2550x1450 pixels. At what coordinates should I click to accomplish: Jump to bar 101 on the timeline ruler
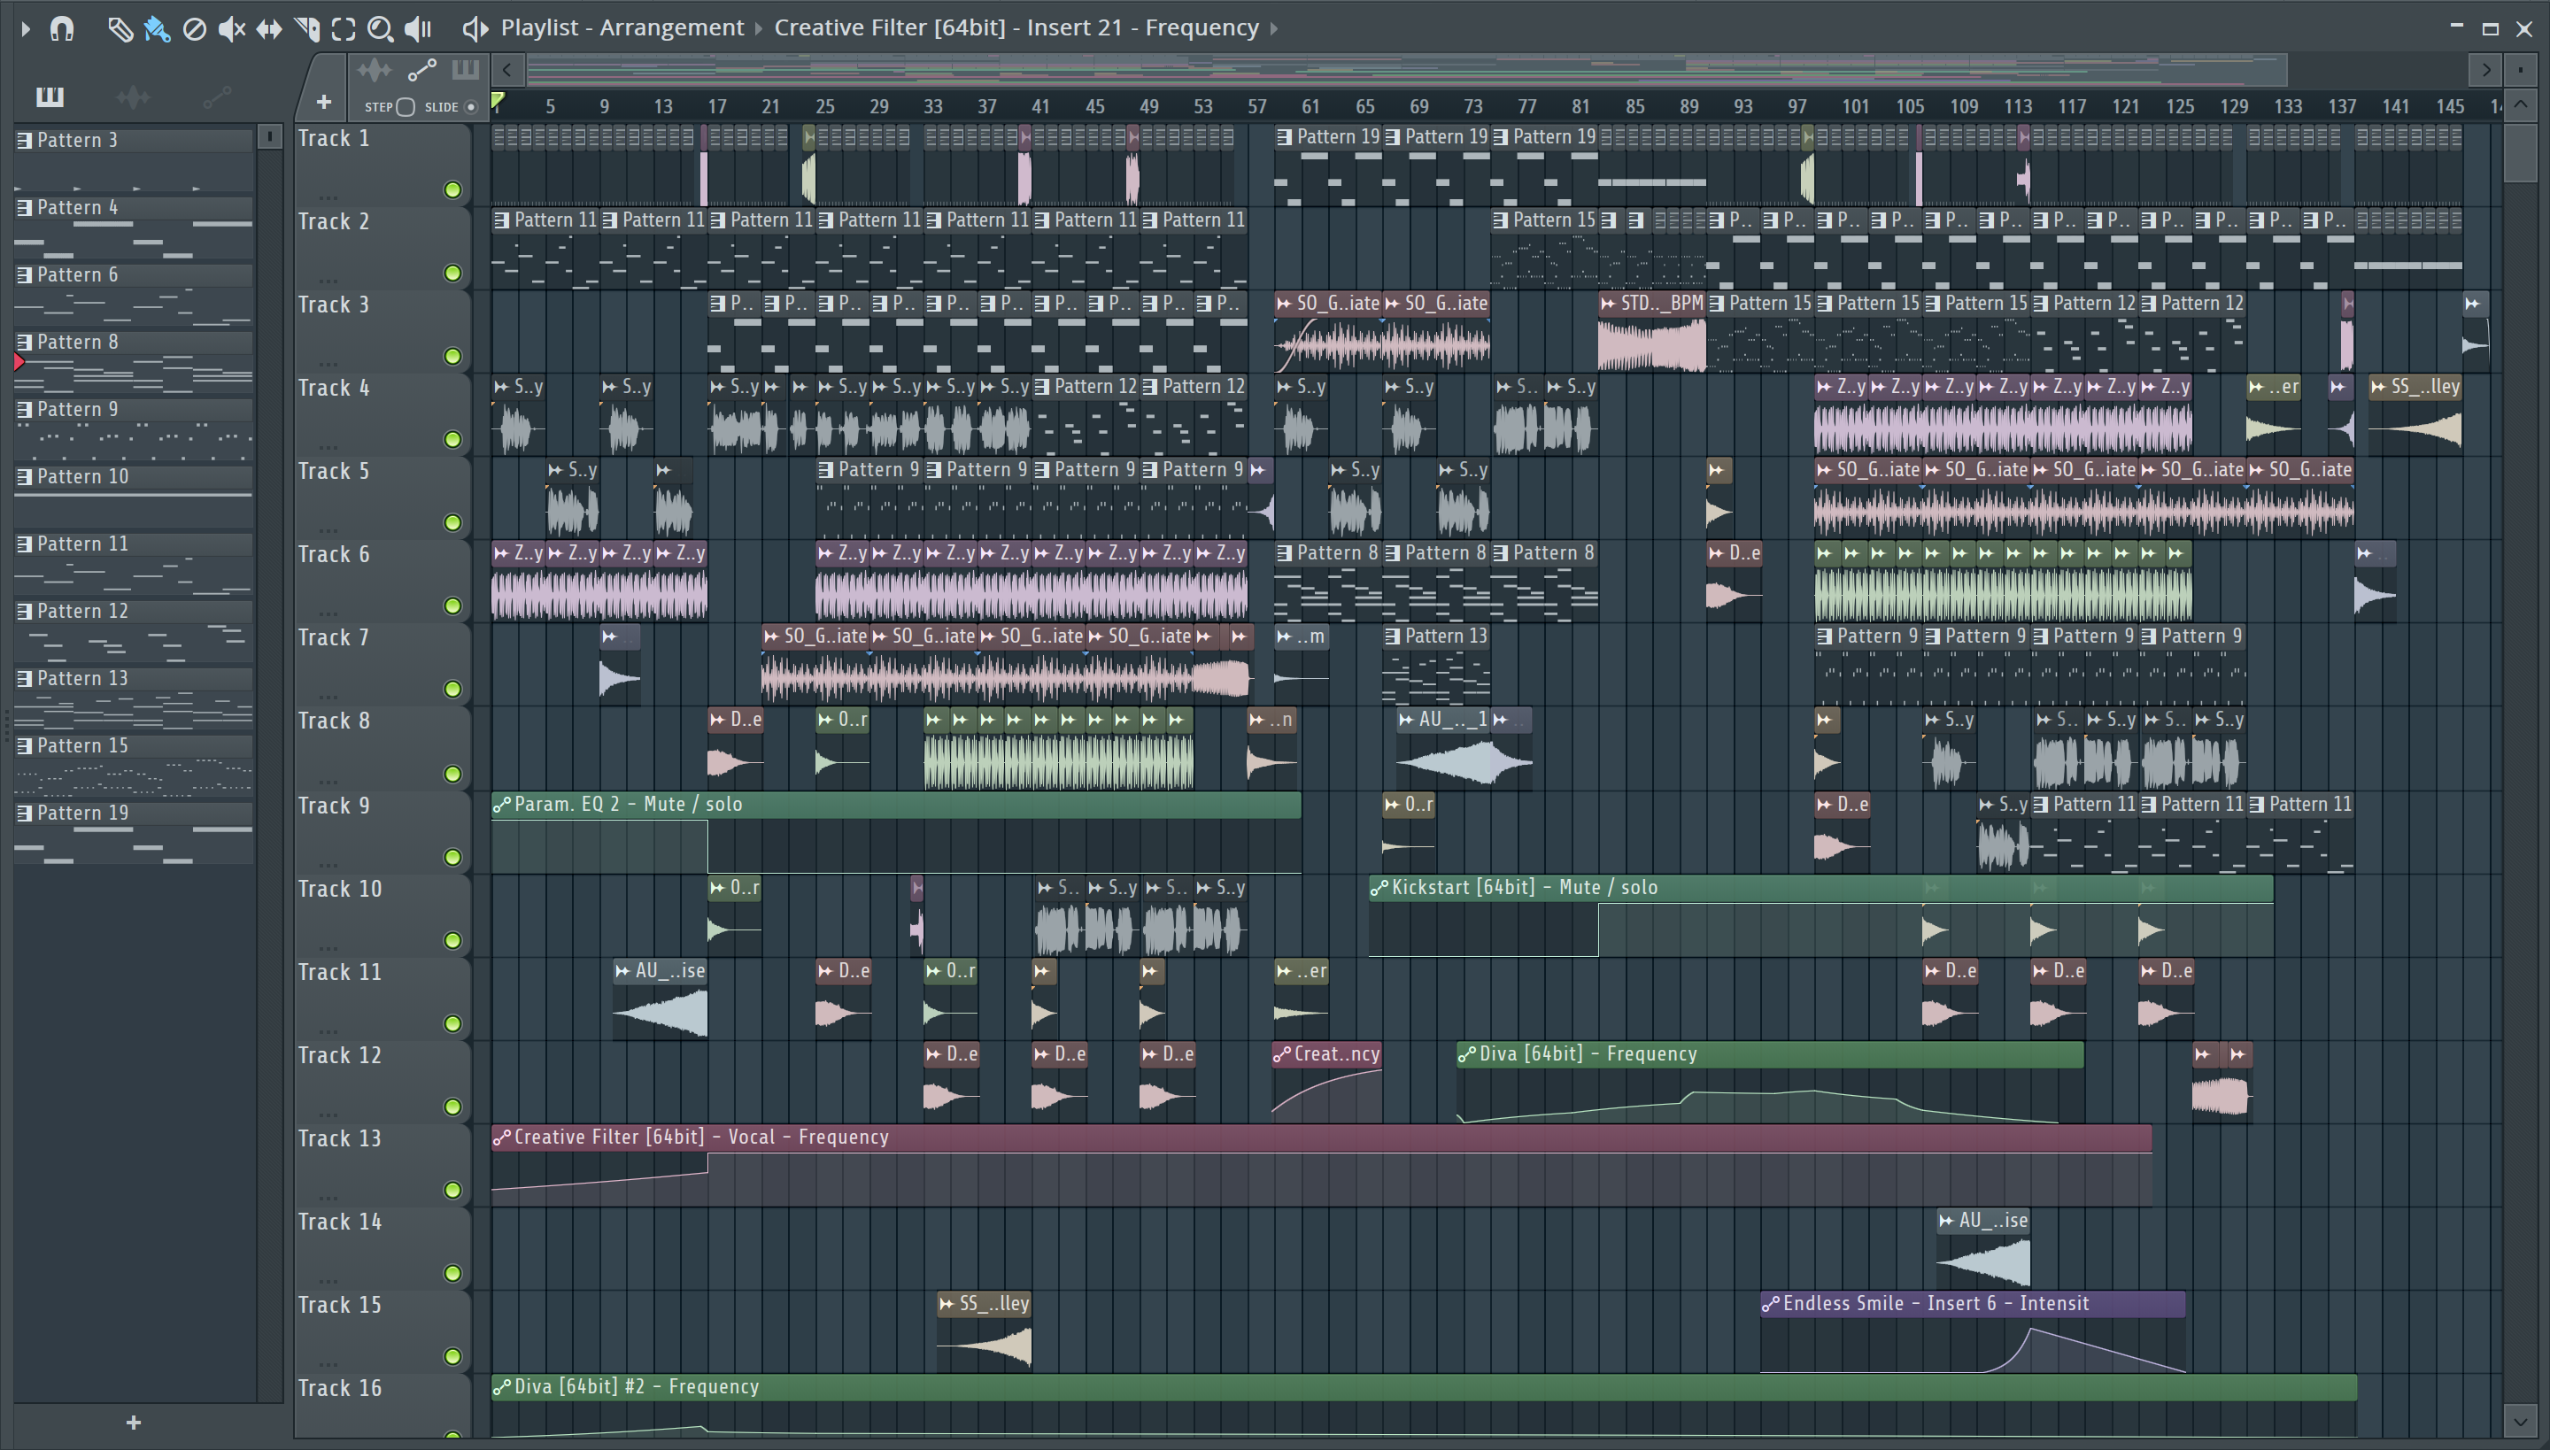(1855, 106)
